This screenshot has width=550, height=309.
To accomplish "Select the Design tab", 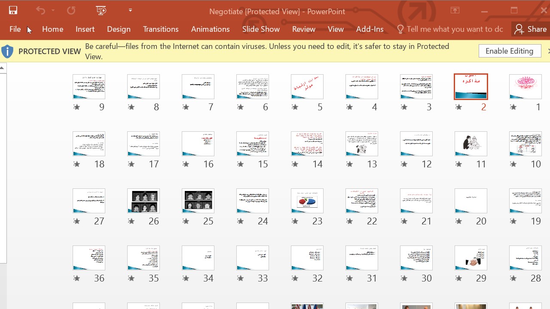I will pyautogui.click(x=119, y=29).
